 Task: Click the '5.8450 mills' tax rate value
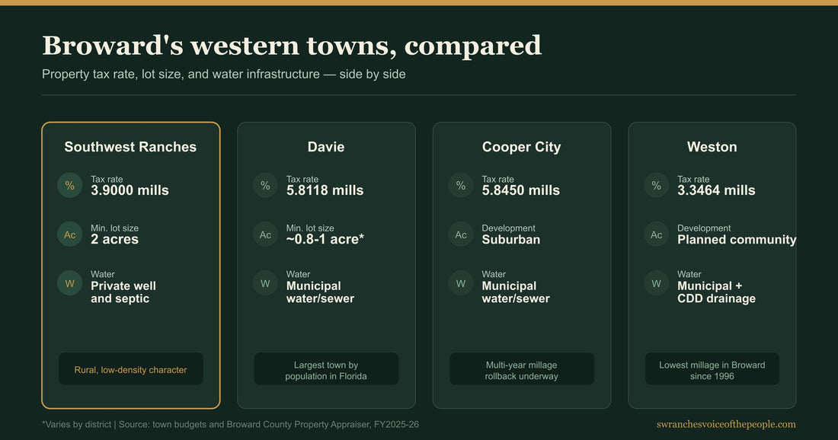click(521, 190)
